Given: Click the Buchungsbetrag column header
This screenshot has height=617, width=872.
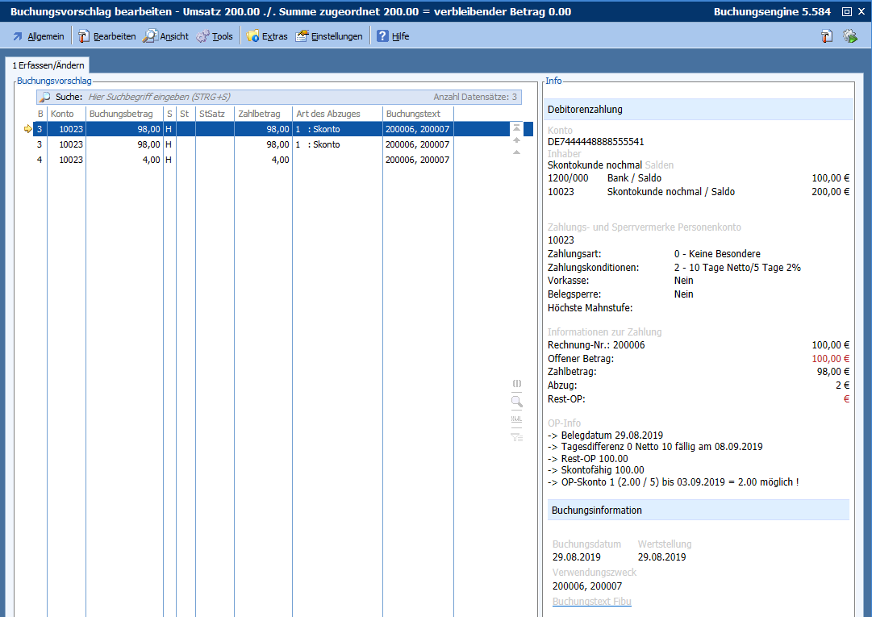Looking at the screenshot, I should 121,114.
